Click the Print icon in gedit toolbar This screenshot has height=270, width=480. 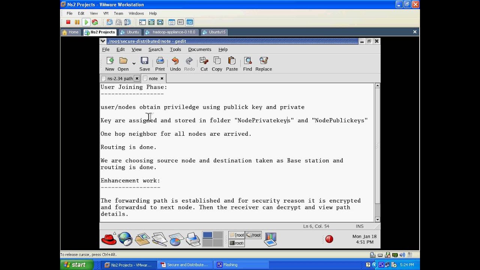(x=160, y=61)
